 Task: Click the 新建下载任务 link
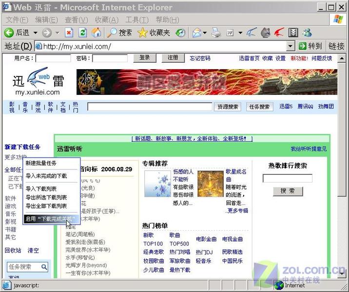[22, 147]
